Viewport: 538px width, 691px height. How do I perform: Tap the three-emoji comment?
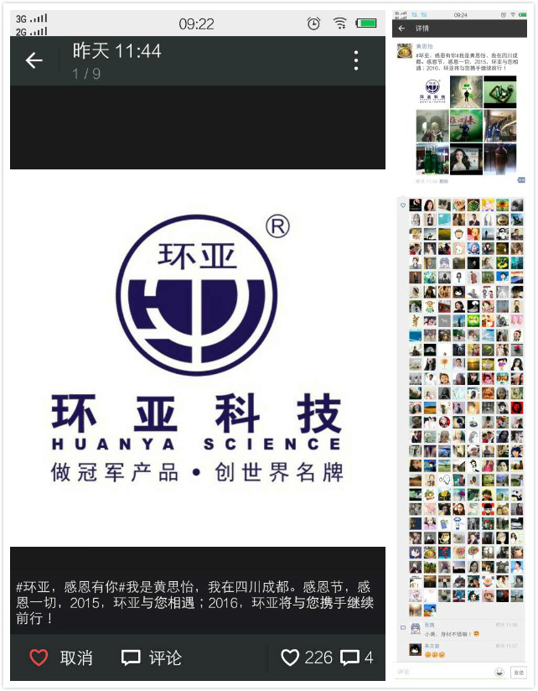tap(435, 655)
